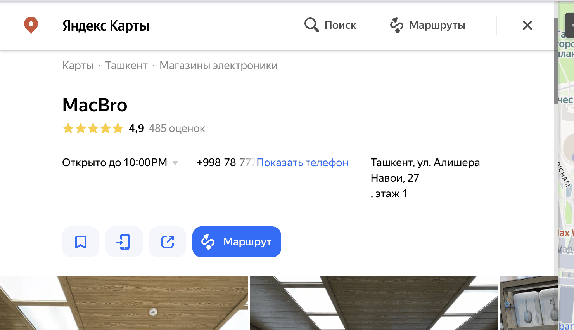Click Открыто до 10:00 PM text
The image size is (574, 330).
(114, 162)
